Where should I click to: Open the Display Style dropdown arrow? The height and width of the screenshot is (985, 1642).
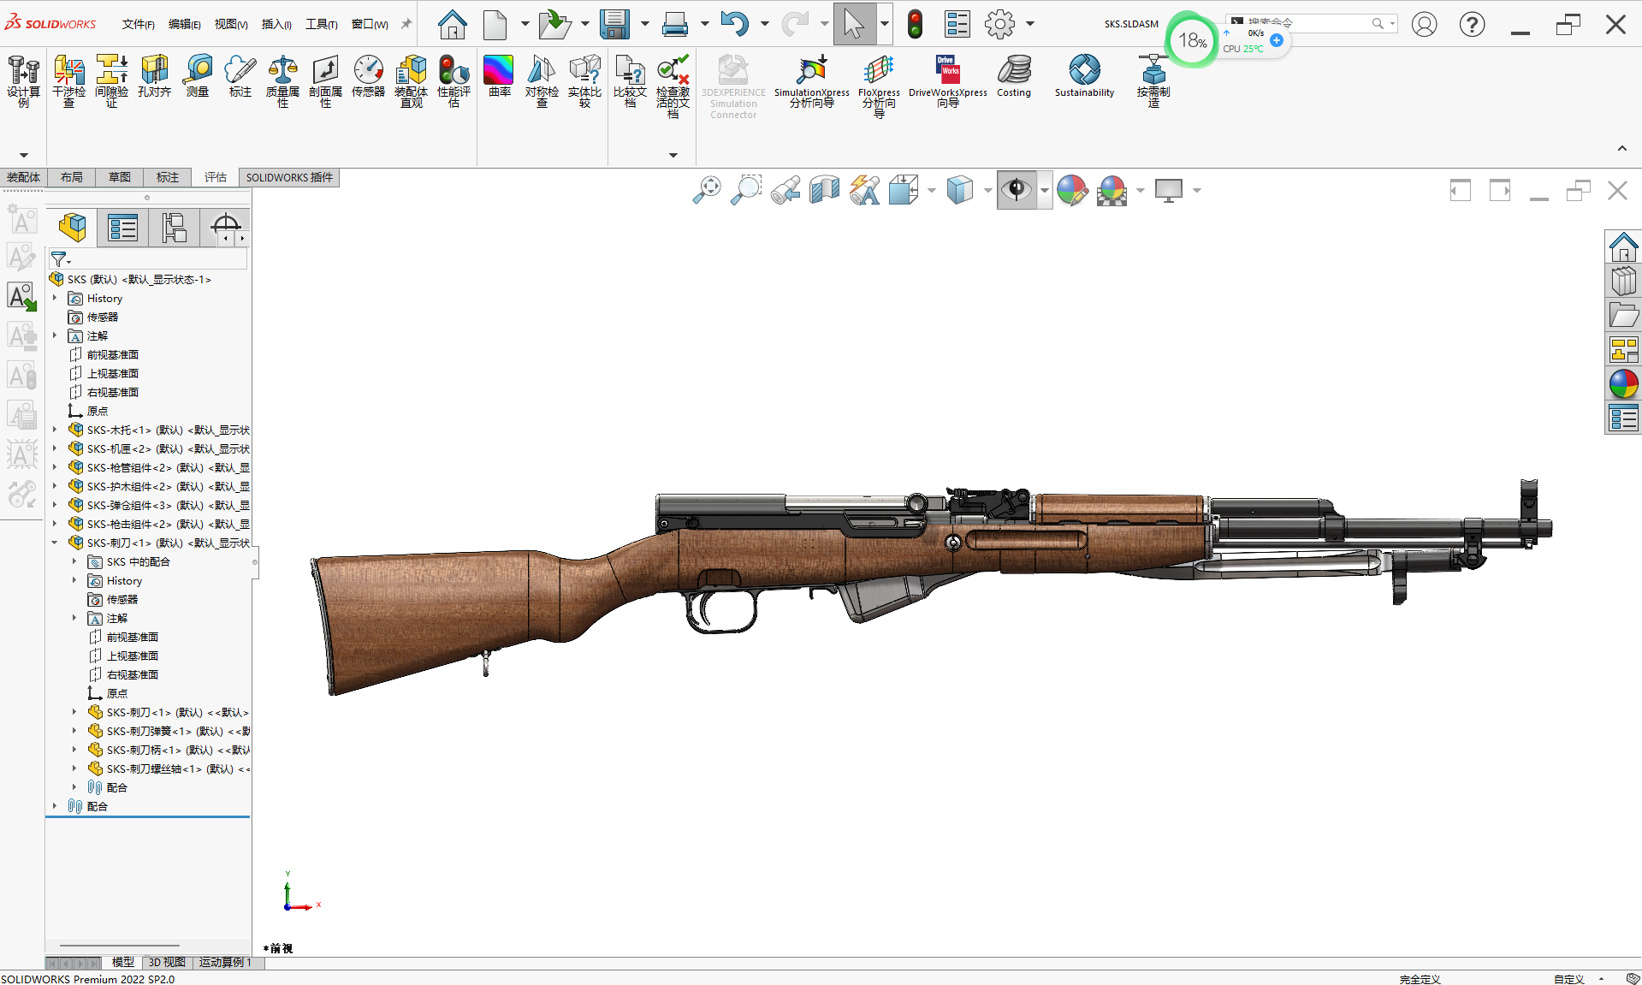pyautogui.click(x=988, y=190)
